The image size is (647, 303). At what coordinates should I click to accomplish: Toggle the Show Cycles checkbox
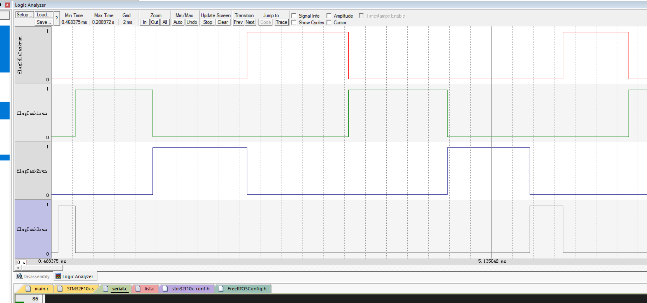[294, 23]
